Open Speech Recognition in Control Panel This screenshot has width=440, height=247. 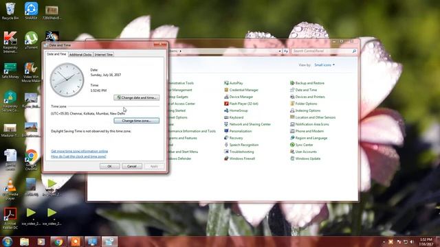(x=241, y=145)
